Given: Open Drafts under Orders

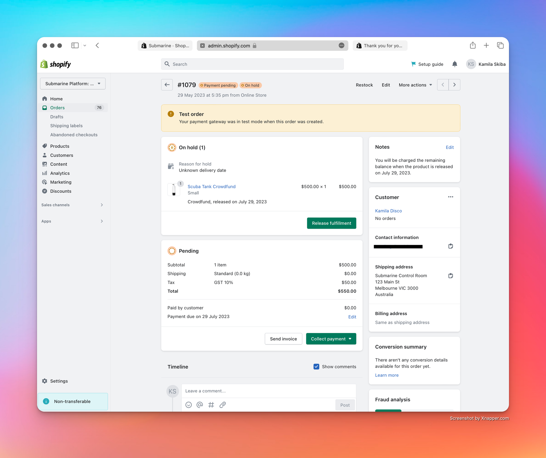Looking at the screenshot, I should 57,117.
